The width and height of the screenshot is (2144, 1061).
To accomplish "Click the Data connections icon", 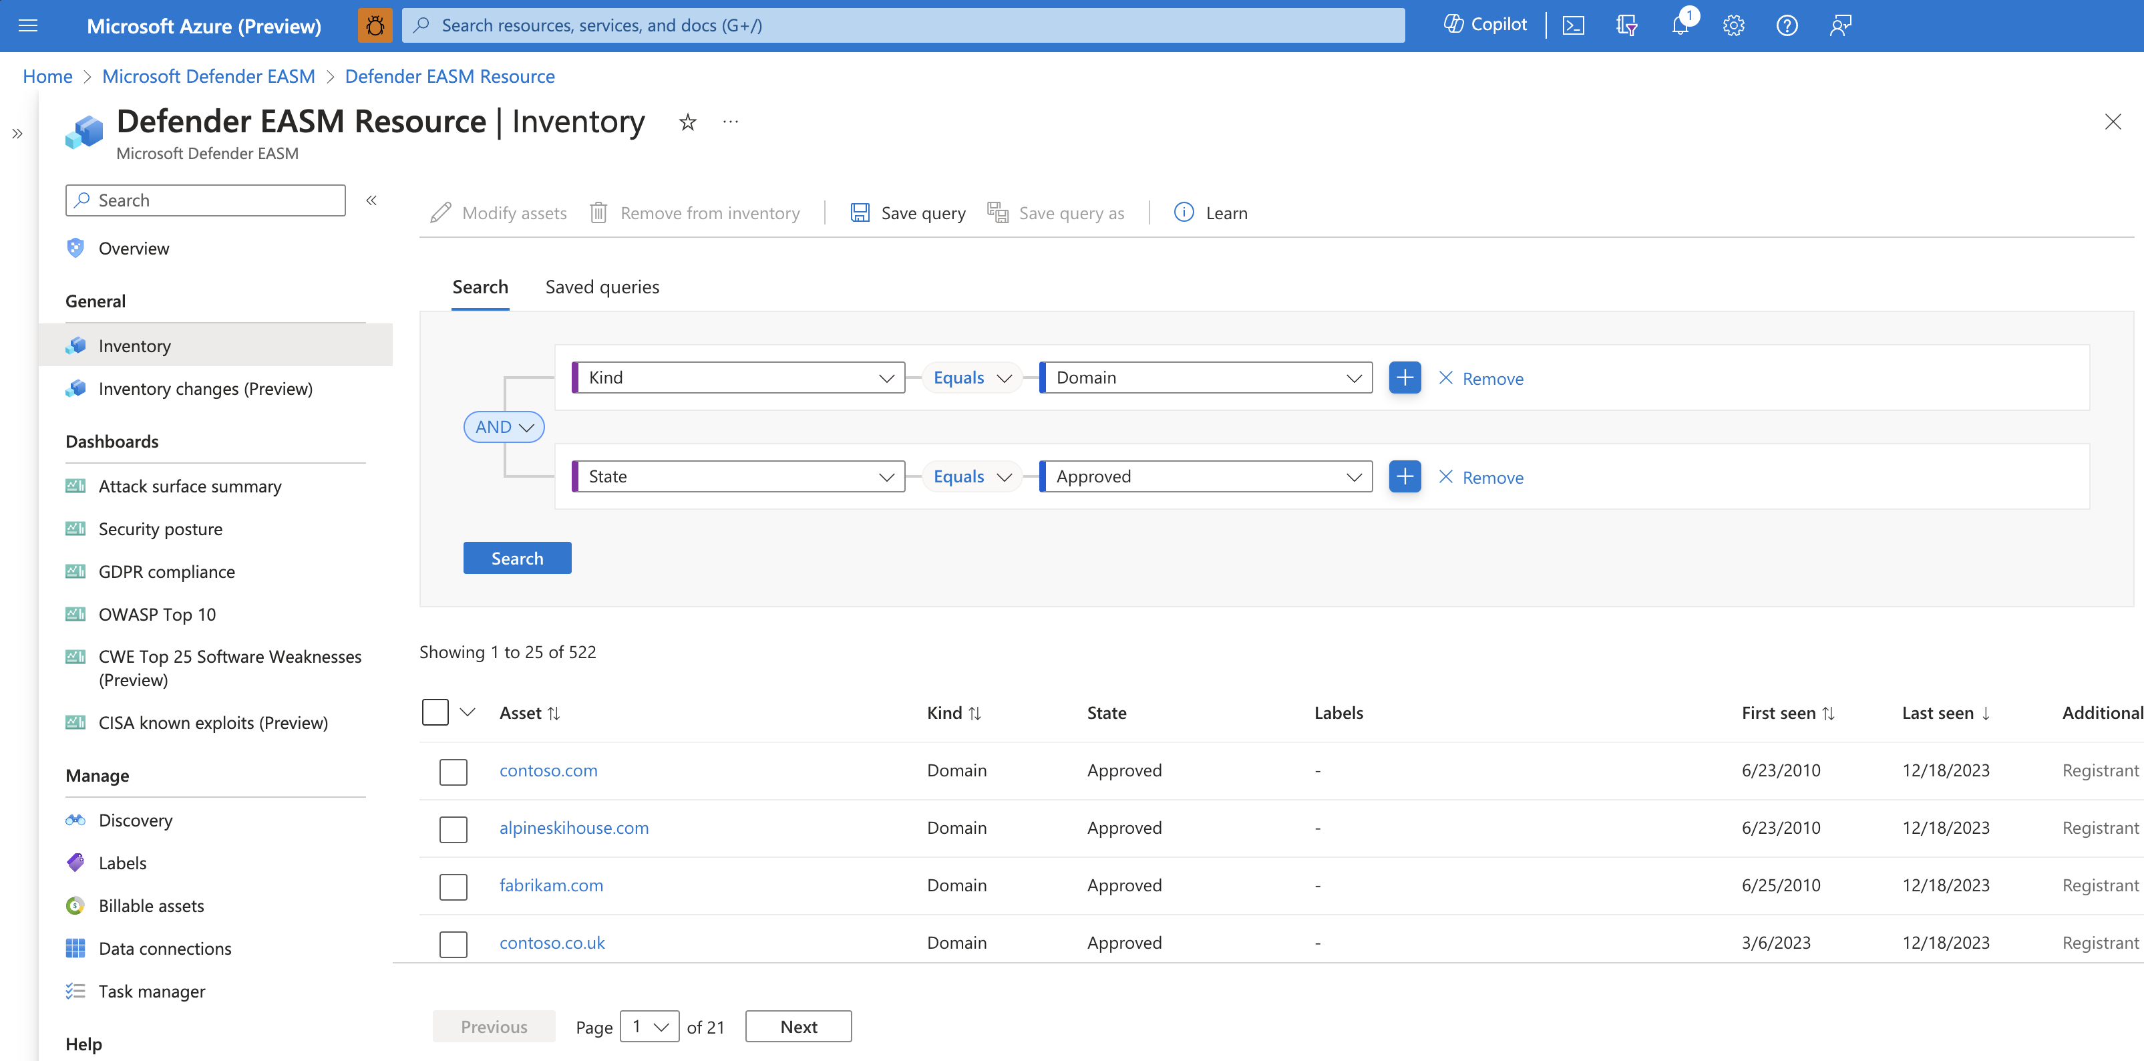I will [74, 947].
